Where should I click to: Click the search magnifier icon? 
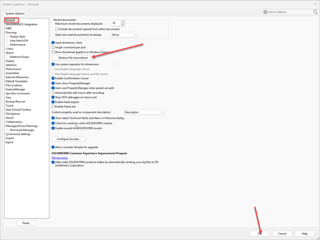coord(315,12)
